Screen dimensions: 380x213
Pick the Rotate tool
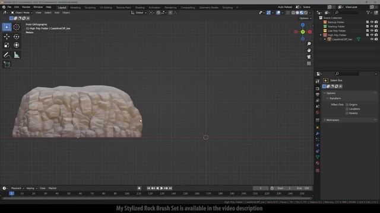pyautogui.click(x=16, y=37)
